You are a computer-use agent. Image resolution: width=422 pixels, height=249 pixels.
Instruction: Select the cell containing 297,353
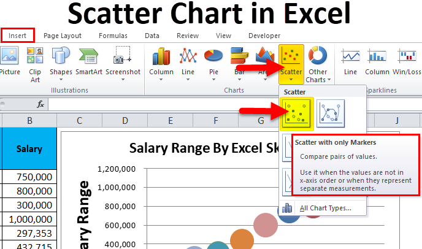pyautogui.click(x=29, y=233)
